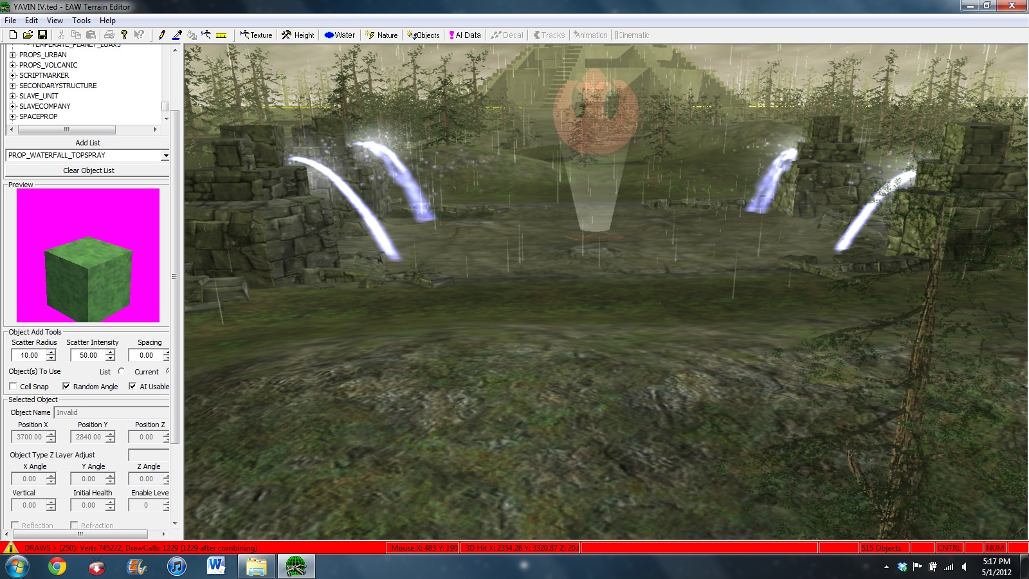Open the AI Data mode

coord(465,35)
